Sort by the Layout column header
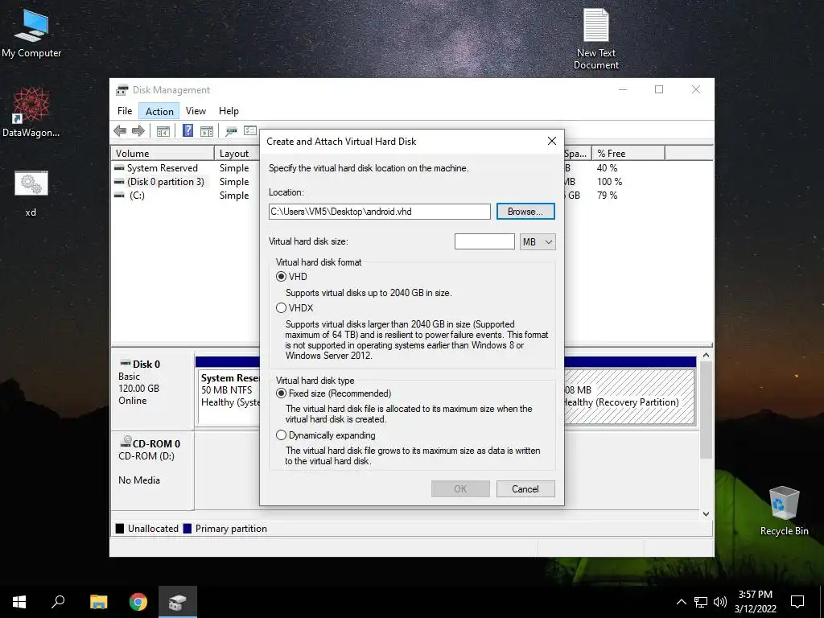The height and width of the screenshot is (618, 824). pyautogui.click(x=237, y=154)
